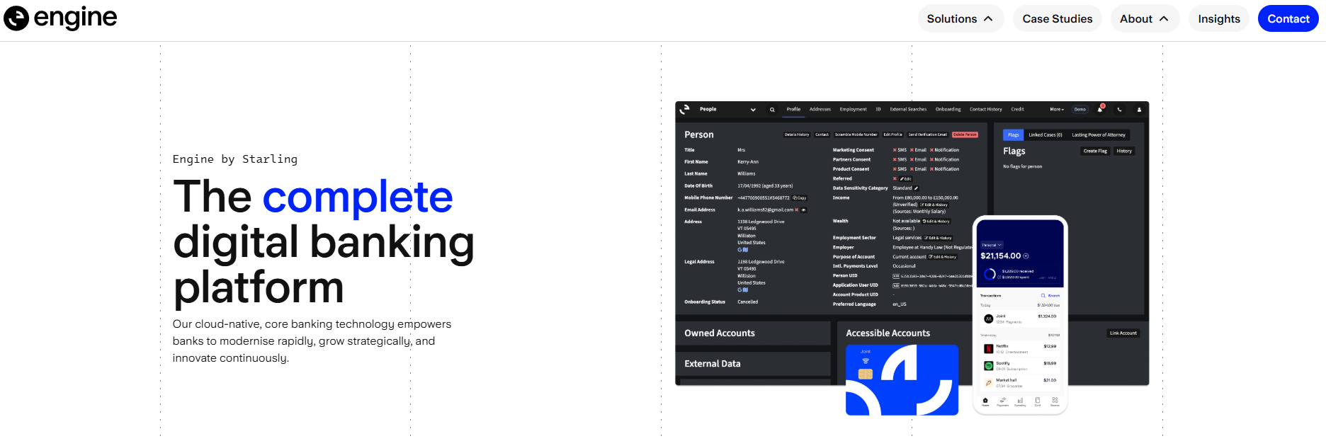Expand the People selector chevron
1326x441 pixels.
pos(753,110)
